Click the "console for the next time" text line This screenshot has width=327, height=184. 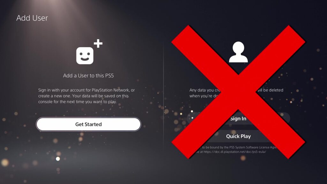(x=77, y=102)
